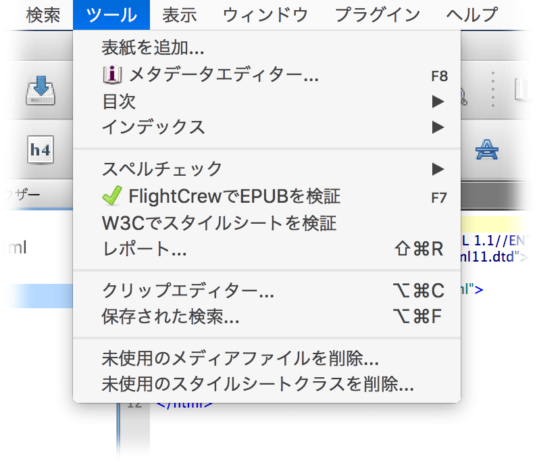Choose スペルチェック menu entry

coord(267,169)
